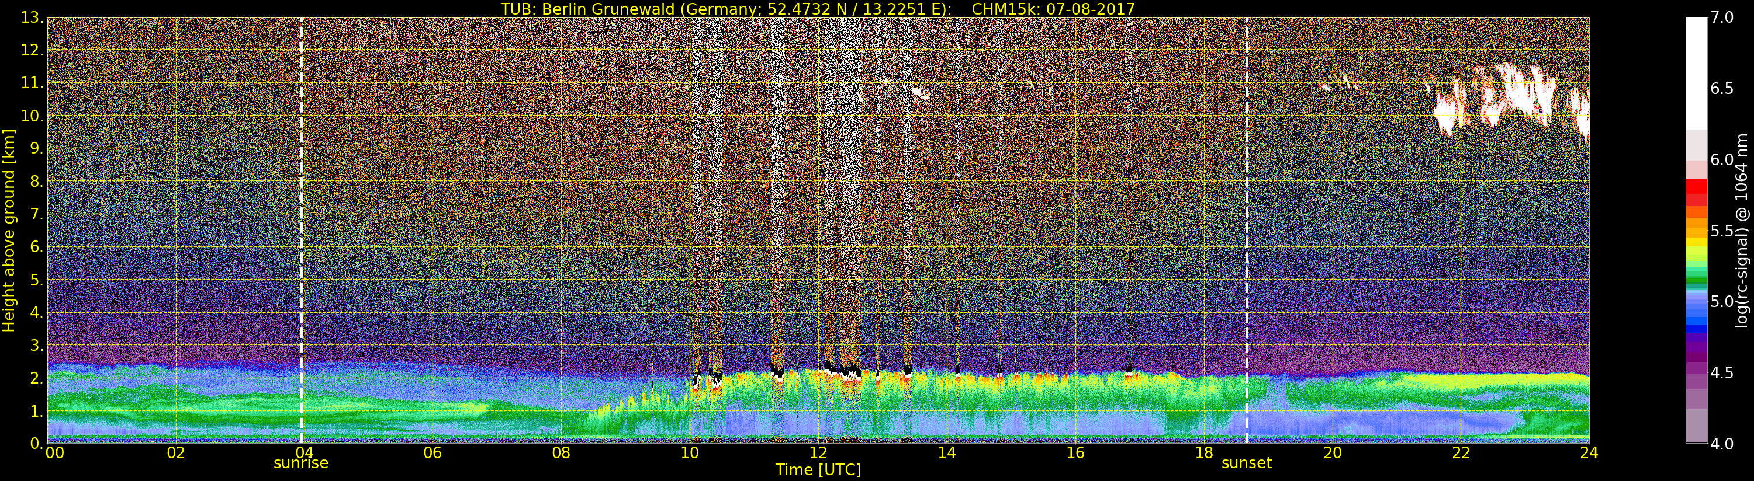This screenshot has width=1754, height=481.
Task: Click the 7.0 colorbar tick label
Action: coord(1722,18)
